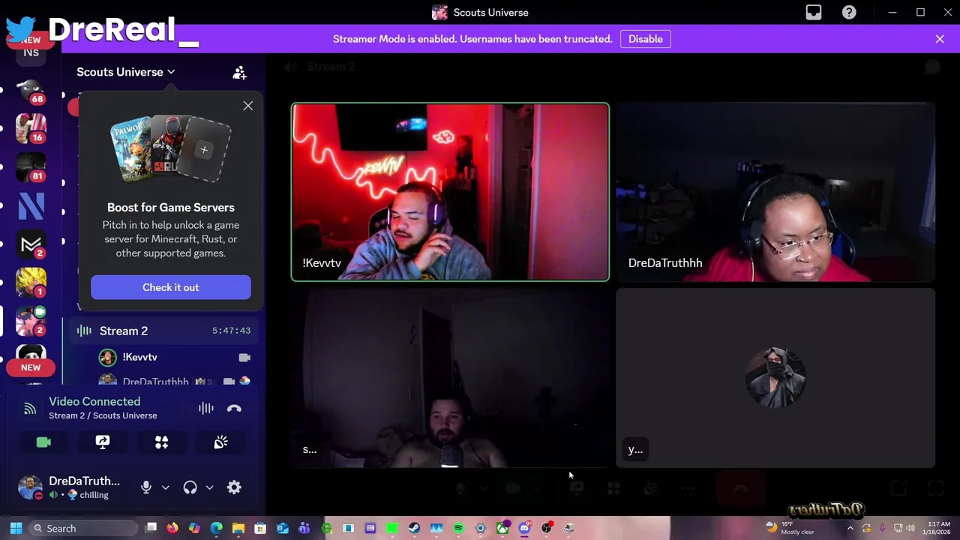The height and width of the screenshot is (540, 960).
Task: Open Spotify from the taskbar
Action: [x=458, y=528]
